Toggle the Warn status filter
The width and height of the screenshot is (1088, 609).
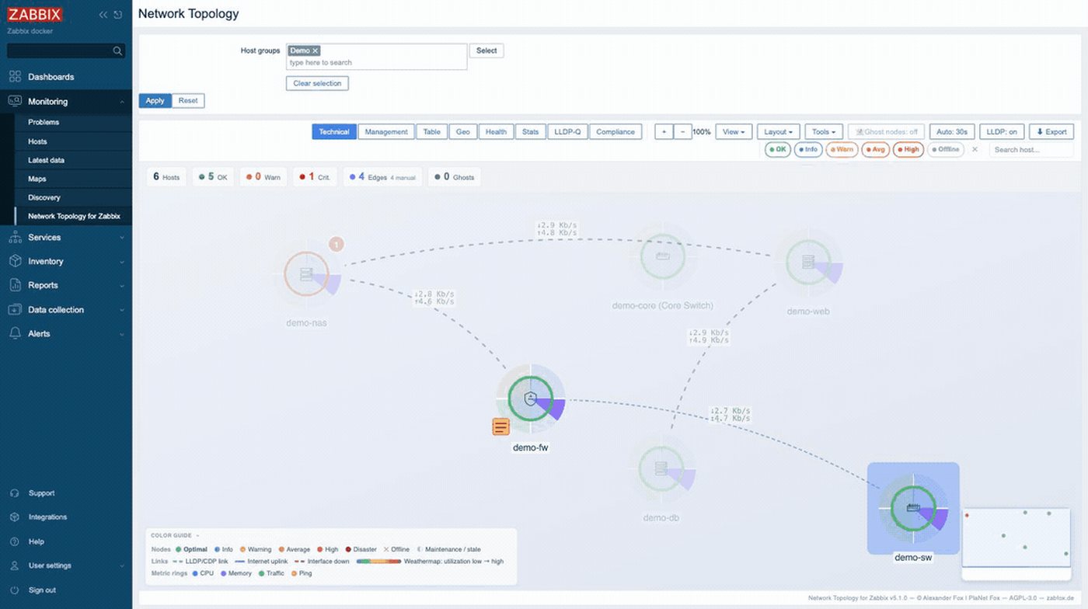842,149
